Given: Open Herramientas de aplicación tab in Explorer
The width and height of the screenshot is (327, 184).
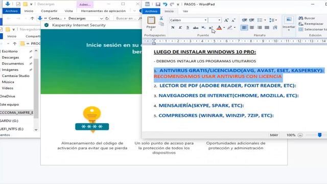Looking at the screenshot, I should (103, 11).
